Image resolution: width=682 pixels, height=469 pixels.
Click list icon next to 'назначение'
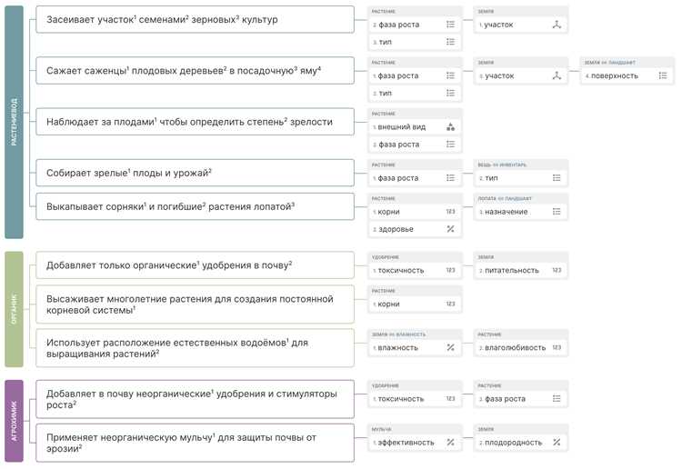tap(557, 212)
